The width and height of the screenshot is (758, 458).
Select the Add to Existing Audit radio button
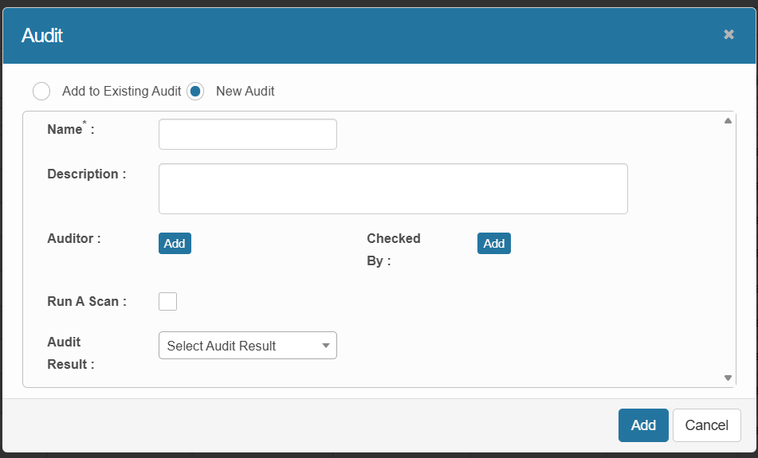click(41, 91)
